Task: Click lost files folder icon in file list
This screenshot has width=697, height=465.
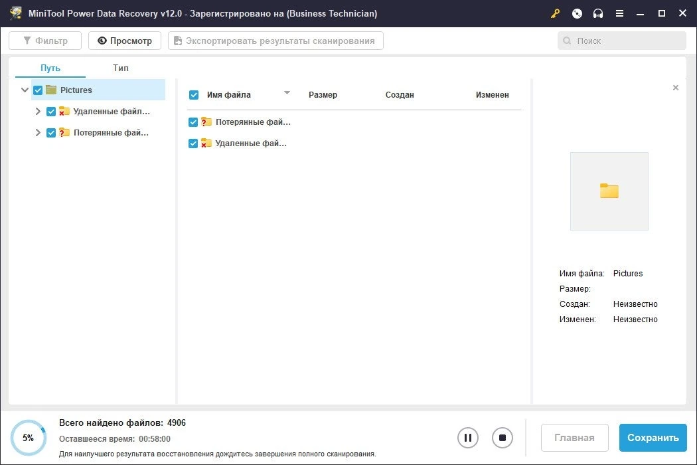Action: click(206, 122)
